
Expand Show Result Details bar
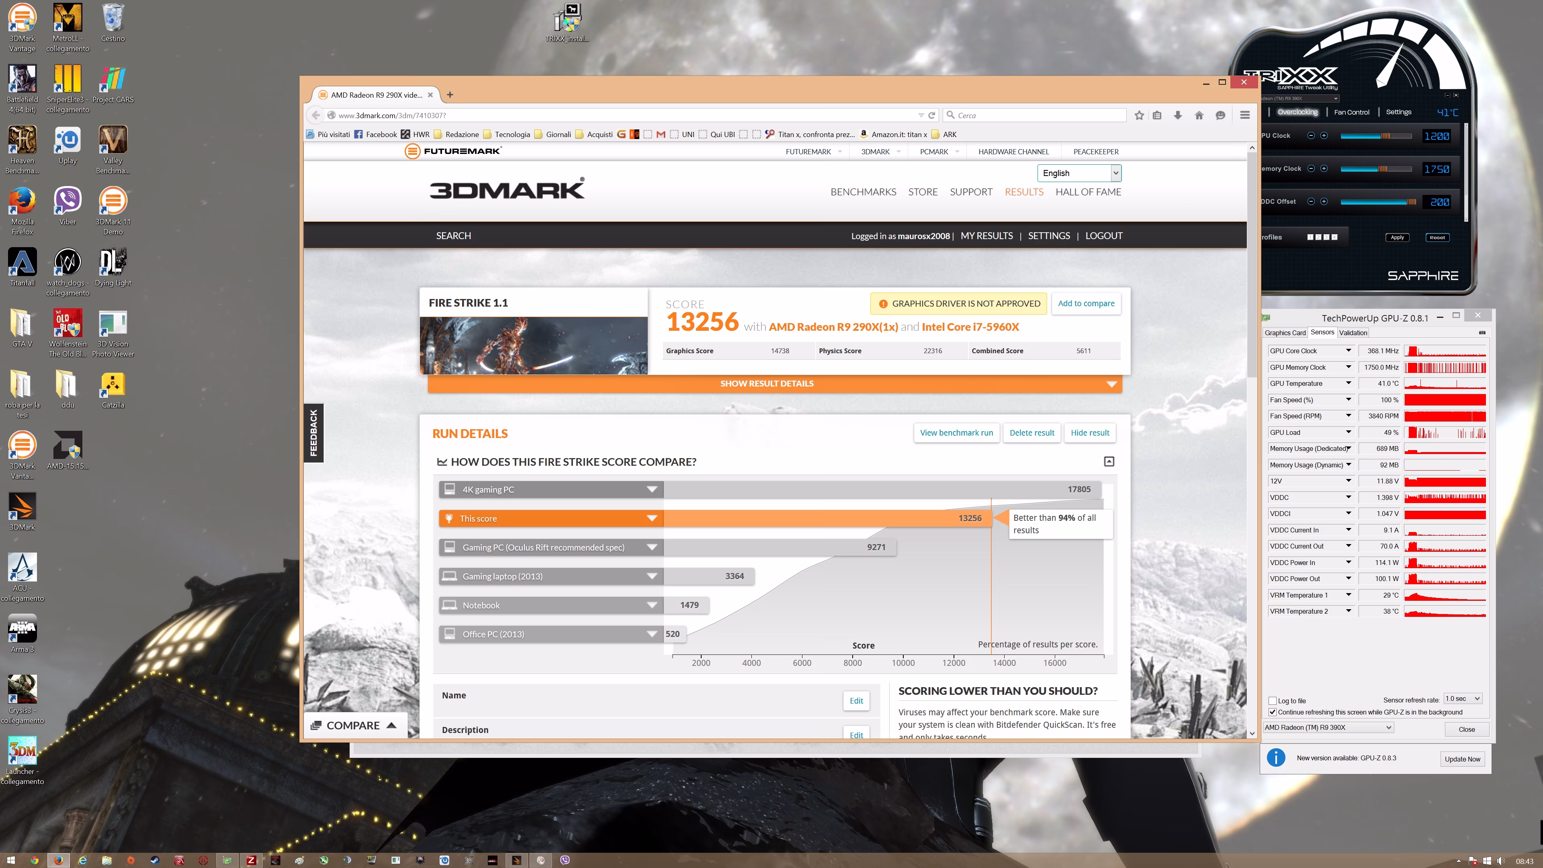(774, 383)
